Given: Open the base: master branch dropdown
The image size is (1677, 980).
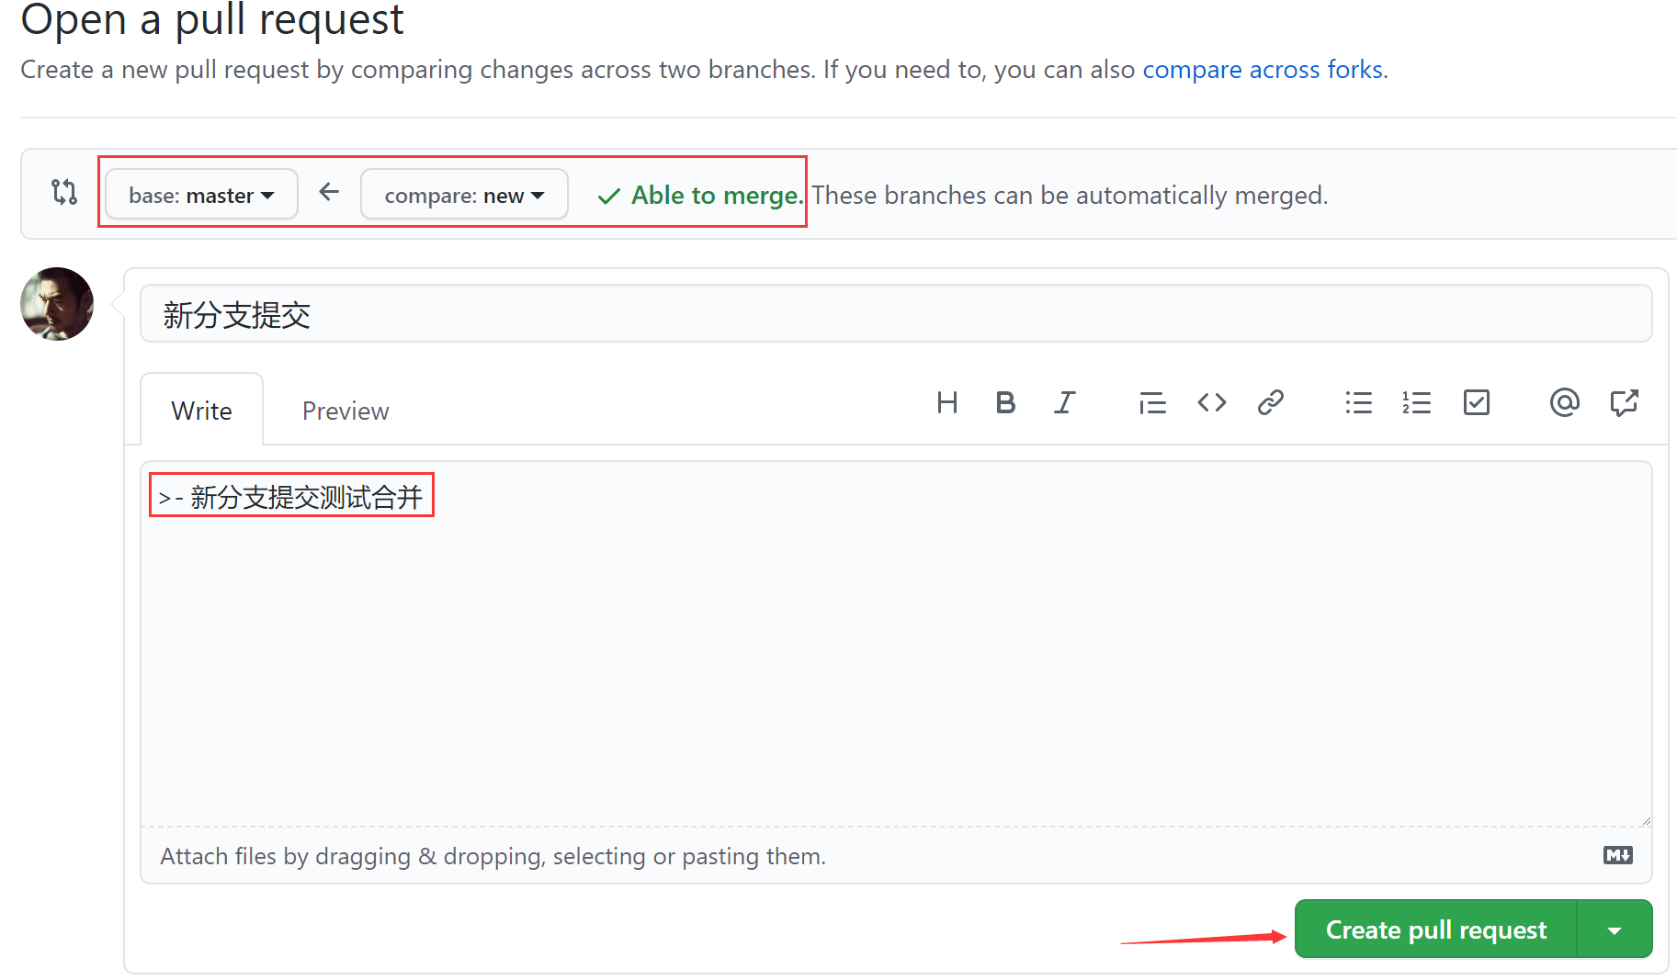Looking at the screenshot, I should 201,195.
